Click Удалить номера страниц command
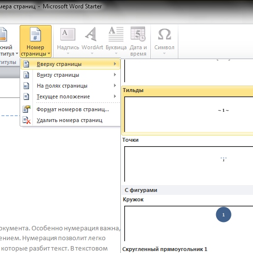The image size is (253, 253). pyautogui.click(x=70, y=120)
